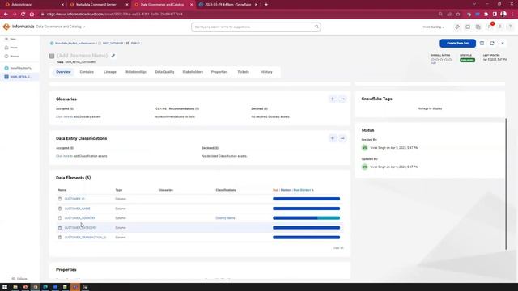The height and width of the screenshot is (291, 518).
Task: Click the profile bar for CUSTOMER_ID
Action: pos(306,199)
